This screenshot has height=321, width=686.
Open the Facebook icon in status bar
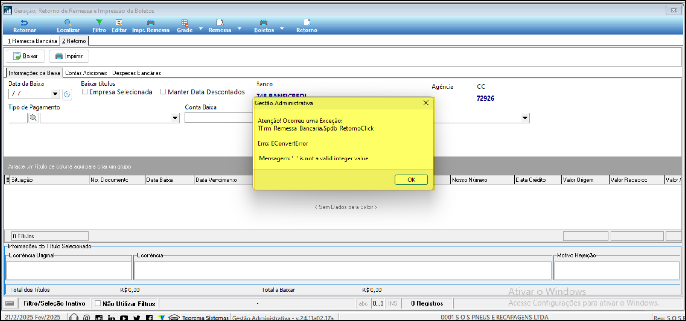[149, 318]
